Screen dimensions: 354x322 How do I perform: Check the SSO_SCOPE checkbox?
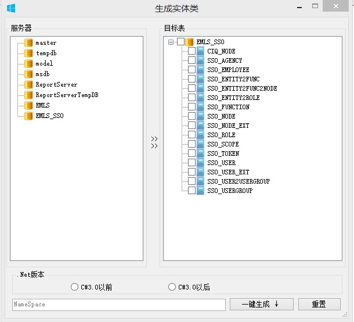tap(192, 144)
